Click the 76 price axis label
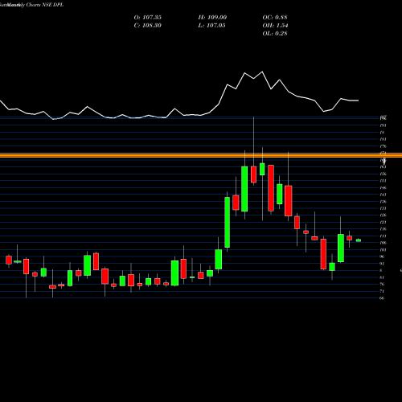This screenshot has width=402, height=402. (382, 285)
